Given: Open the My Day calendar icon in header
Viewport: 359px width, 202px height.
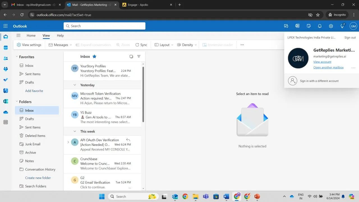Looking at the screenshot, I should pos(309,26).
